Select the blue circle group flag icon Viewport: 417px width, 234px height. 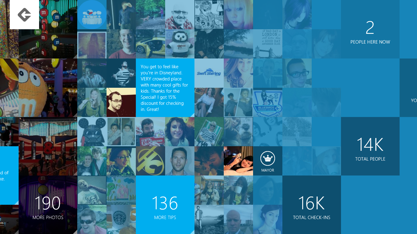click(x=92, y=15)
